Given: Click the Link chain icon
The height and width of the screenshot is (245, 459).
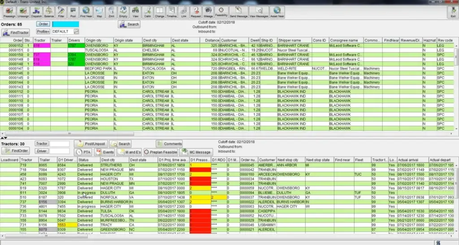Looking at the screenshot, I should click(183, 12).
